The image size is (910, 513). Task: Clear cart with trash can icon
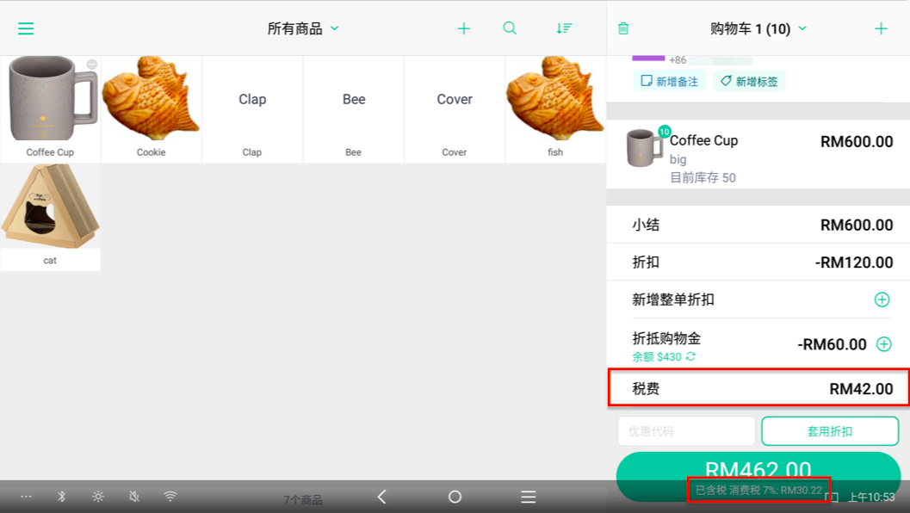coord(623,28)
